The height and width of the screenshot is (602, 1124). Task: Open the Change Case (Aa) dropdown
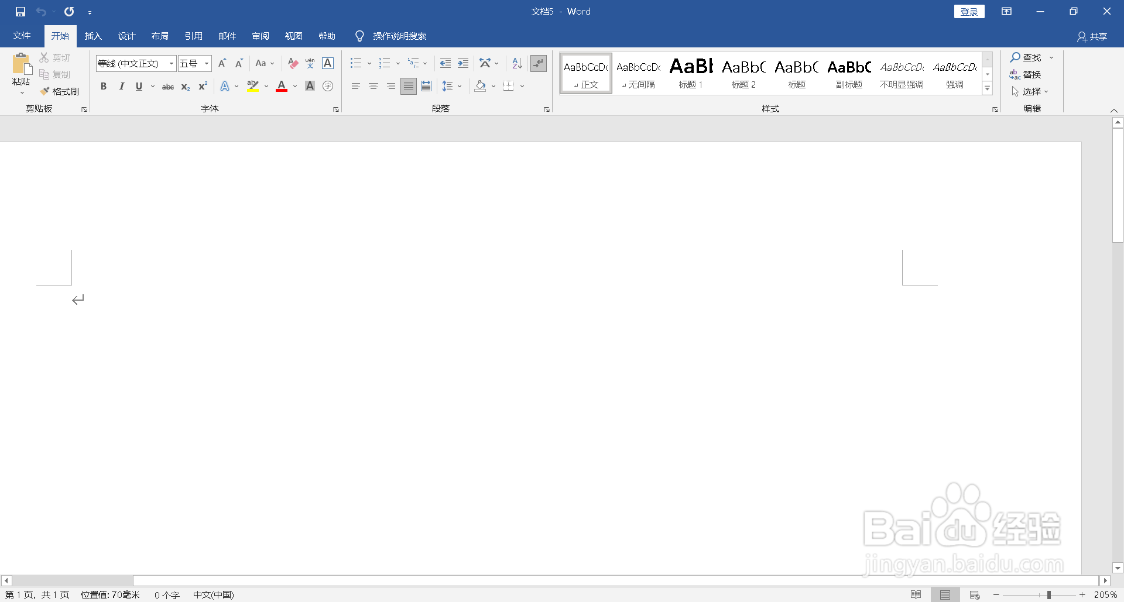pyautogui.click(x=265, y=63)
